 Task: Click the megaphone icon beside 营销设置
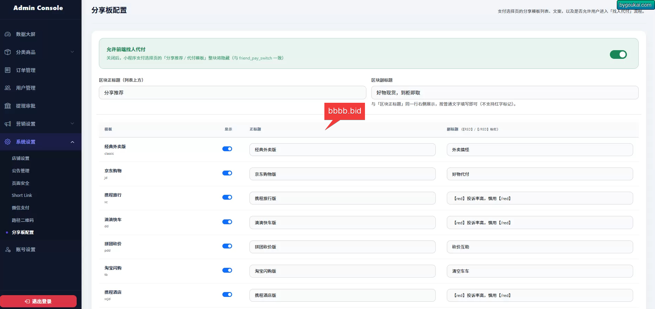coord(8,124)
